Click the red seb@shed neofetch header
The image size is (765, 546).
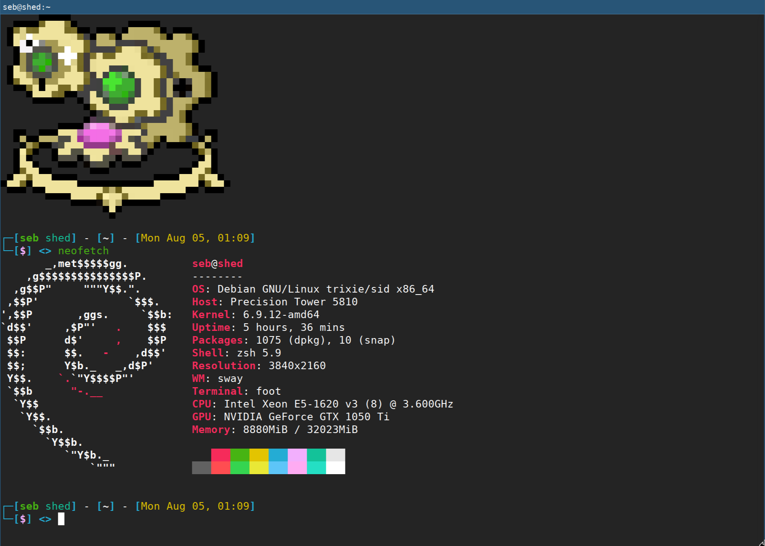pos(217,263)
